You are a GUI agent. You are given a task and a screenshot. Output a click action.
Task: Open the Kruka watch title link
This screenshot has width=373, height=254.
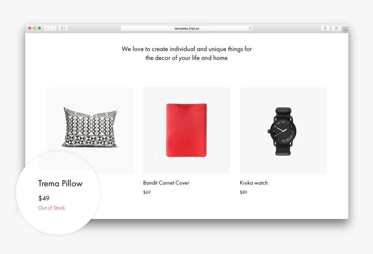254,183
